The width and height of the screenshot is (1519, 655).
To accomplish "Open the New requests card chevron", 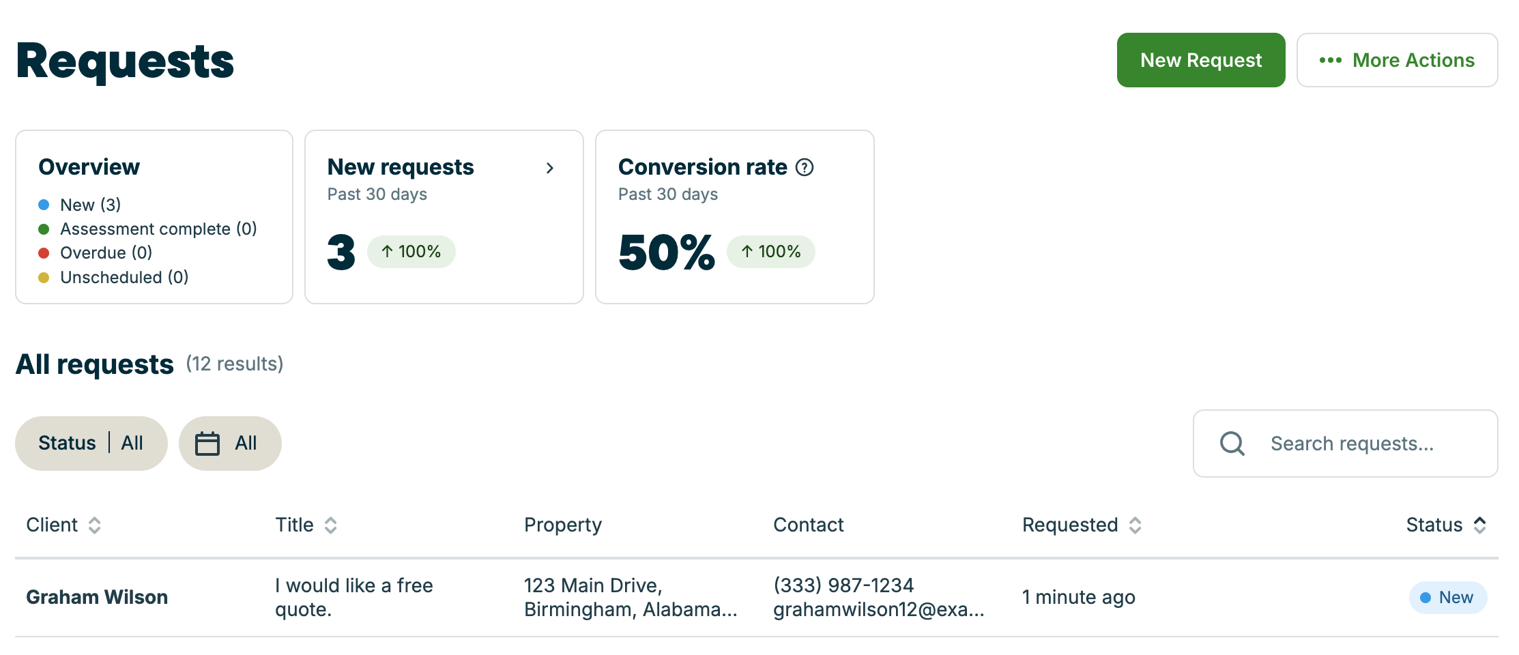I will coord(550,168).
